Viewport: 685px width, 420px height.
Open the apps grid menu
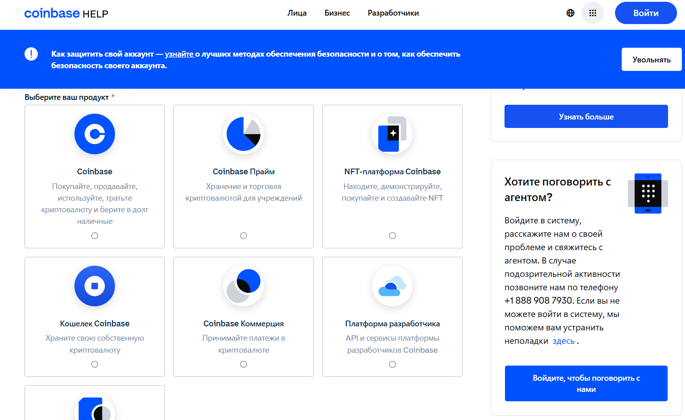(593, 13)
